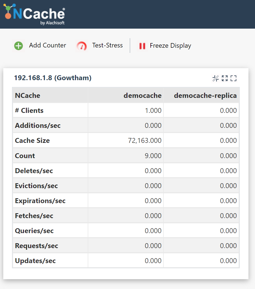Click the Requests/sec row label
The height and width of the screenshot is (289, 255).
(x=37, y=246)
